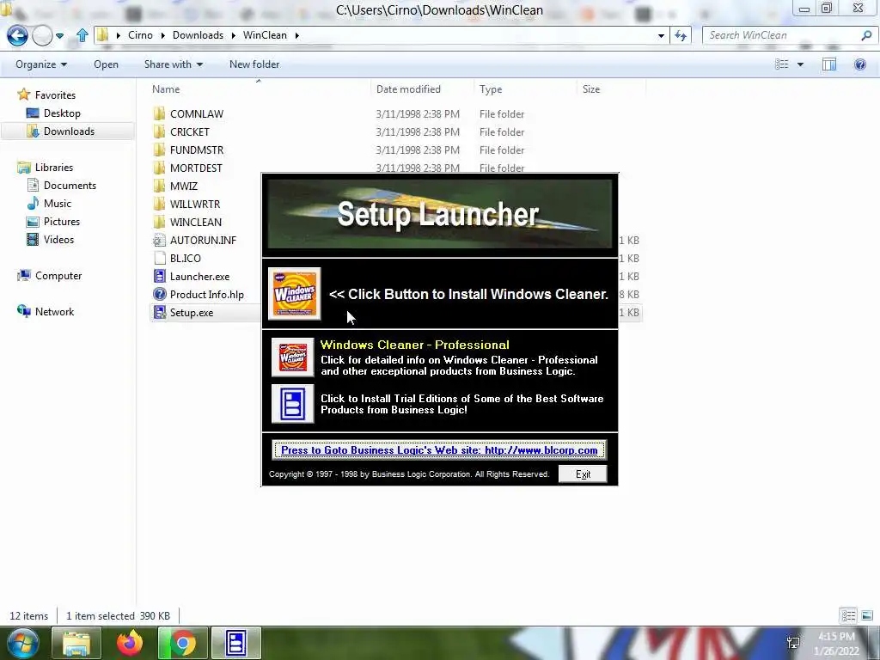Image resolution: width=880 pixels, height=660 pixels.
Task: Launch Firefox from the taskbar
Action: pyautogui.click(x=130, y=643)
